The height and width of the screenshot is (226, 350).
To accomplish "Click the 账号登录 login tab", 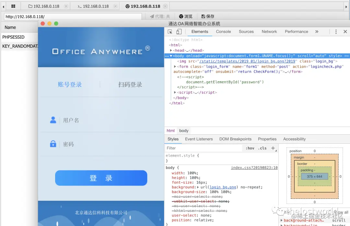I will point(70,85).
